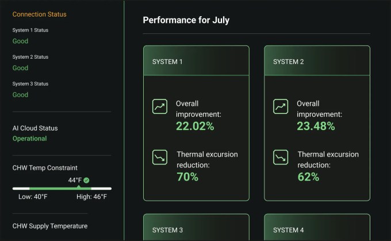
Task: Open the SYSTEM 2 card header
Action: (317, 61)
